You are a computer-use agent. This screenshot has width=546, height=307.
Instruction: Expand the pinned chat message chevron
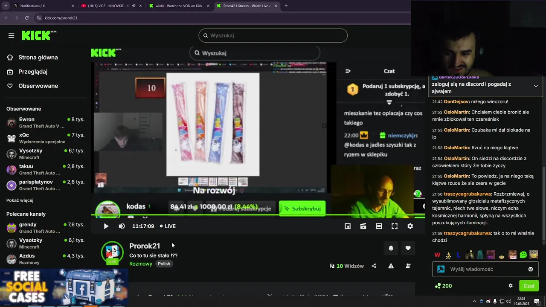click(x=536, y=86)
